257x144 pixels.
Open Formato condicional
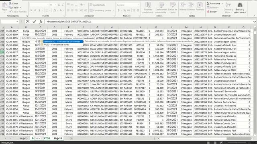(x=148, y=8)
